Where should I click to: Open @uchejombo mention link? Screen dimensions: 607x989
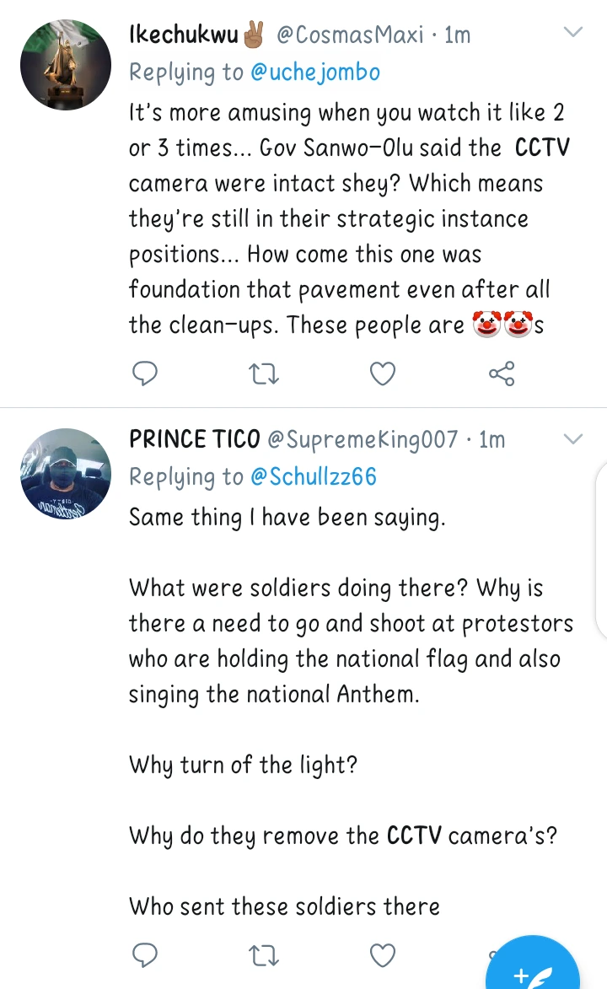[x=314, y=73]
